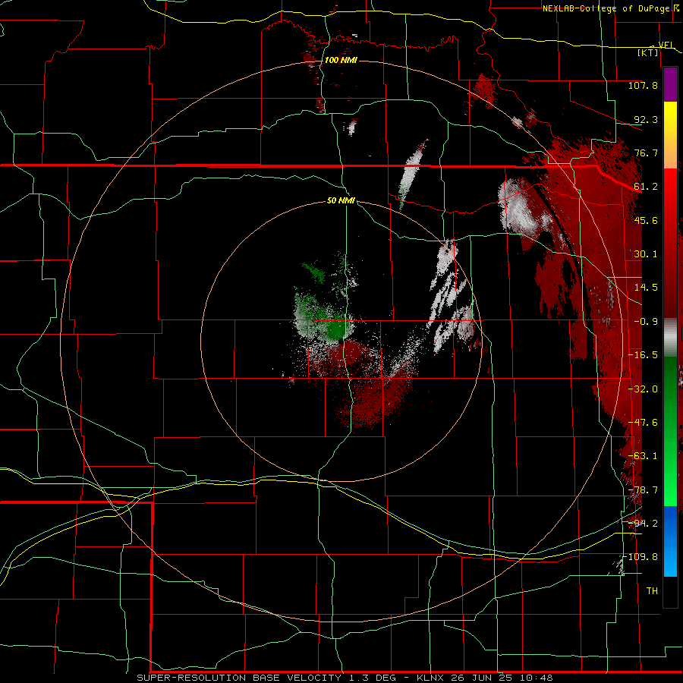
Task: Select the -78.7 value on velocity scale
Action: point(643,490)
